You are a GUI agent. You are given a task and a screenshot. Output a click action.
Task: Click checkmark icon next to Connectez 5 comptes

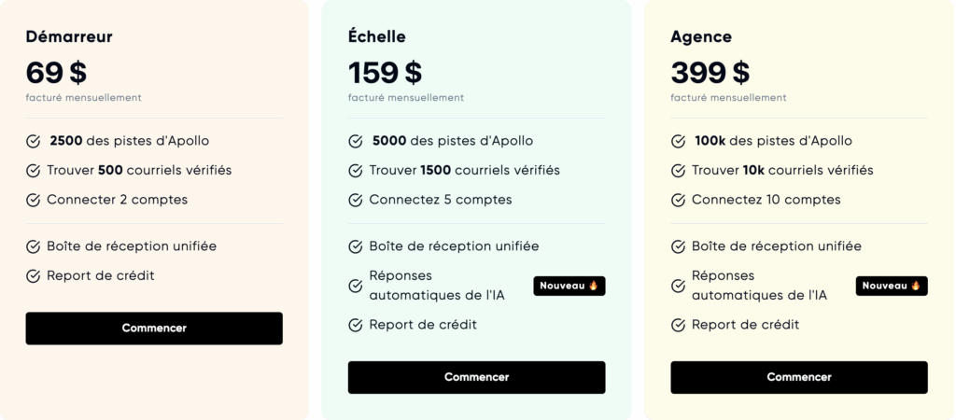pos(356,200)
